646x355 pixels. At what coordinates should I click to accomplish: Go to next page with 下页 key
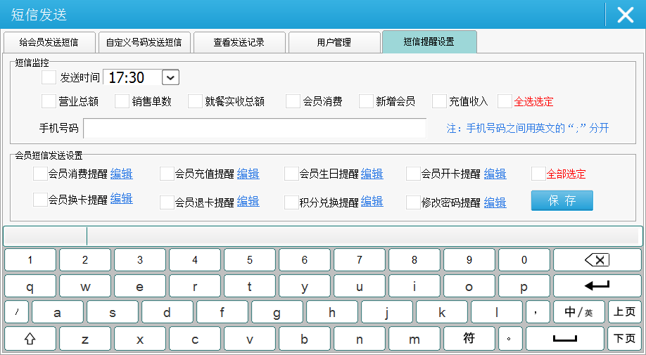point(624,339)
